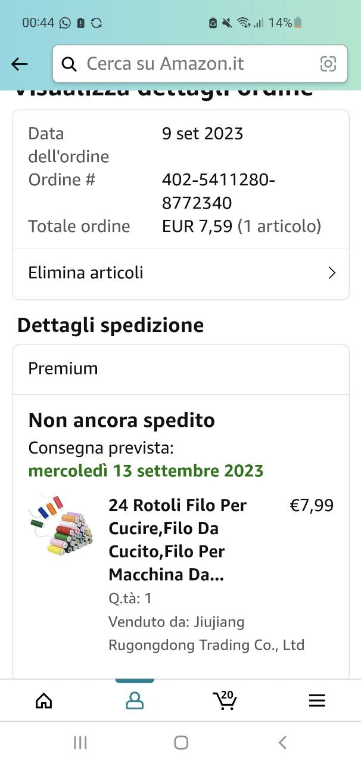This screenshot has height=763, width=361.
Task: Open the hamburger menu tab
Action: (x=317, y=700)
